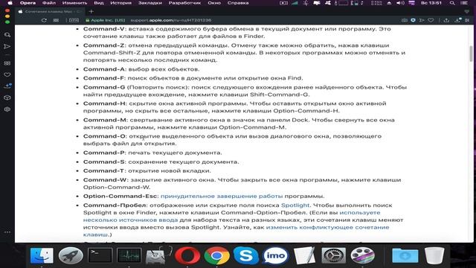Open используете несколько источников ввода link
476x268 pixels.
(231, 217)
